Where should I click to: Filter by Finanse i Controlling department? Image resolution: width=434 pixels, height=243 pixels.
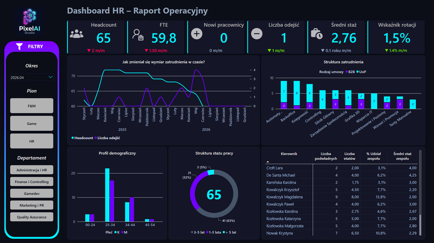tap(31, 182)
